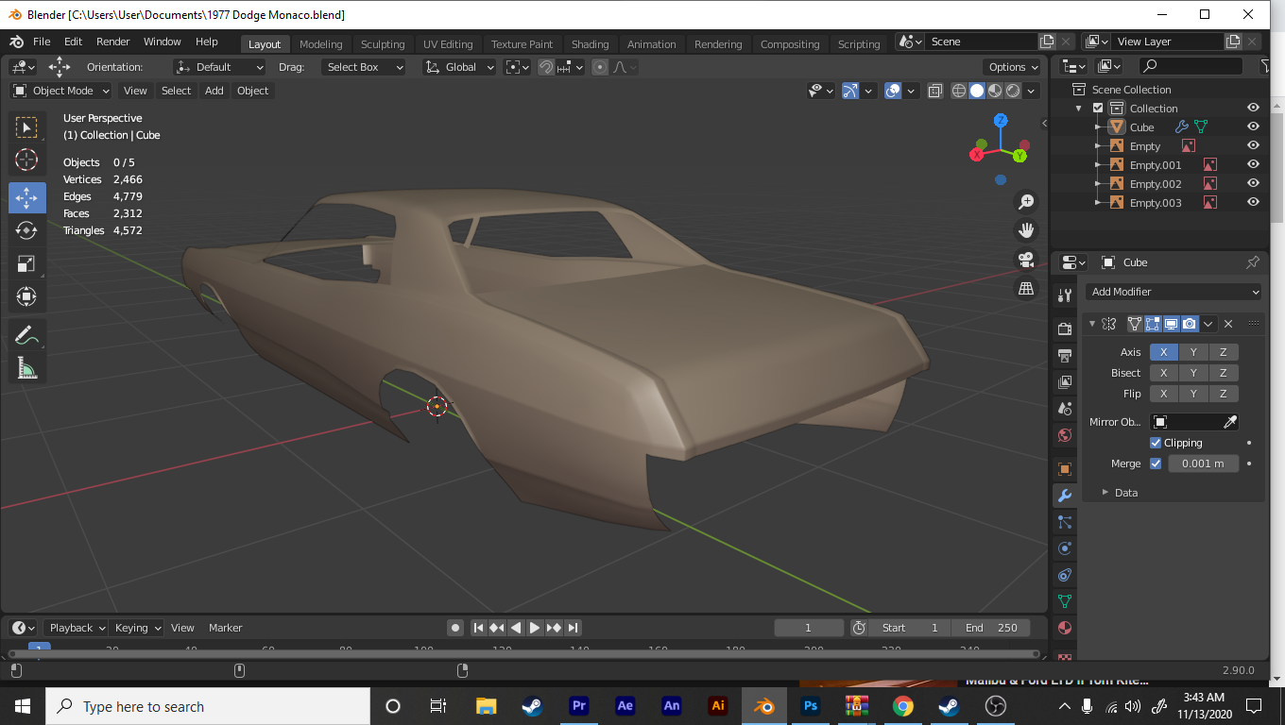Switch to the Sculpting workspace tab
Screen dimensions: 1285x725
382,43
